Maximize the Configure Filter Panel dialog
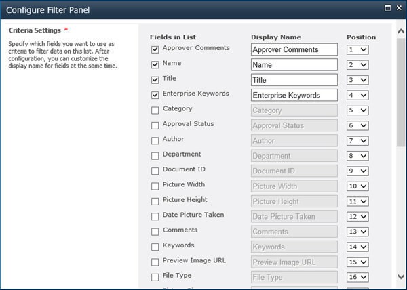Image resolution: width=407 pixels, height=290 pixels. (x=387, y=9)
